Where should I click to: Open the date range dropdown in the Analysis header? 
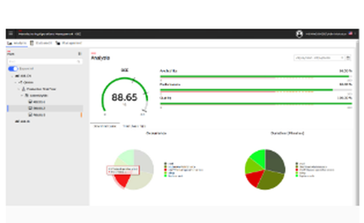(x=319, y=58)
